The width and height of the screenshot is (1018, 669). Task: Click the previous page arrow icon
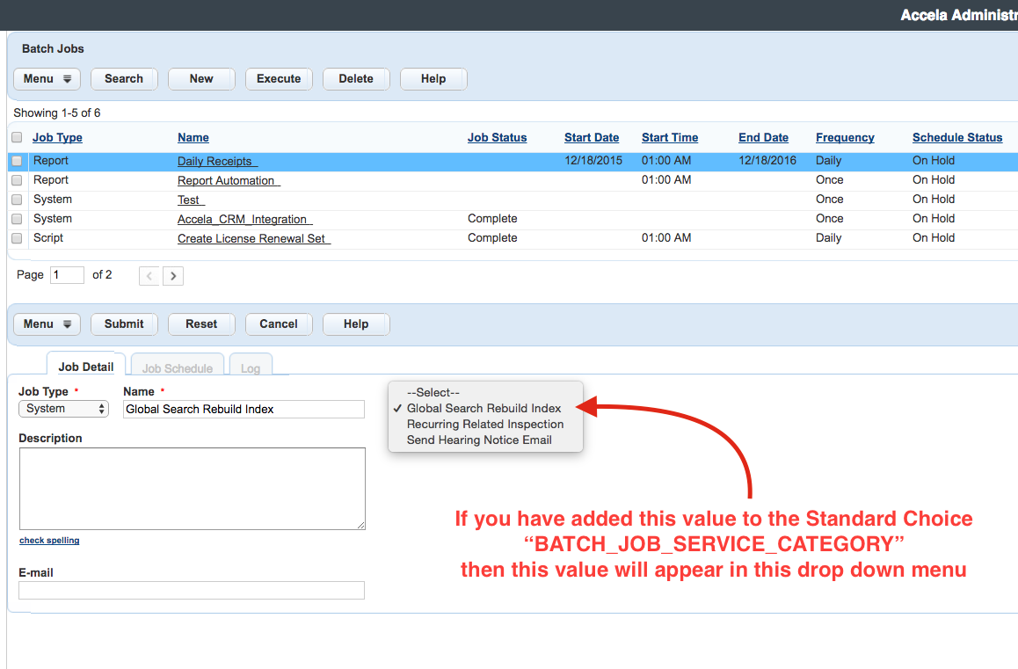(149, 276)
